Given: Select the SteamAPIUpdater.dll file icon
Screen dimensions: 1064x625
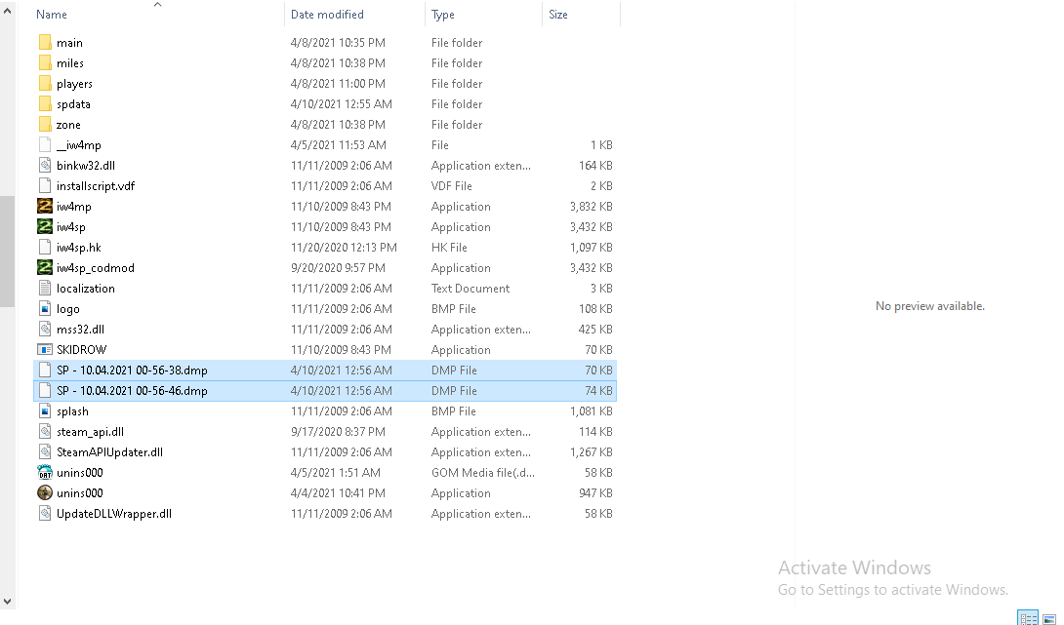Looking at the screenshot, I should (45, 452).
